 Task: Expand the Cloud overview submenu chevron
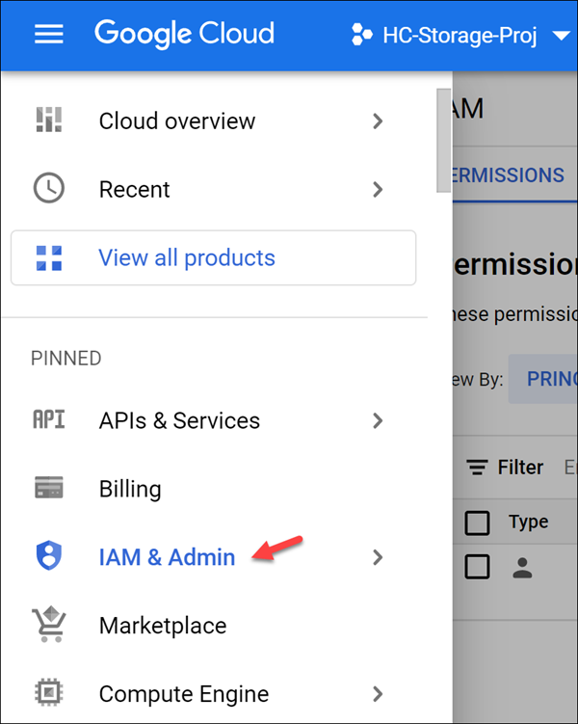(x=378, y=121)
